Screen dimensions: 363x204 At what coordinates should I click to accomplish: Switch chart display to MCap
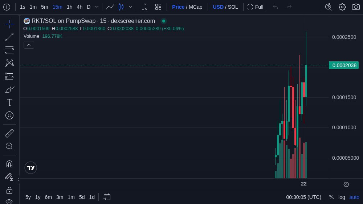tap(196, 7)
